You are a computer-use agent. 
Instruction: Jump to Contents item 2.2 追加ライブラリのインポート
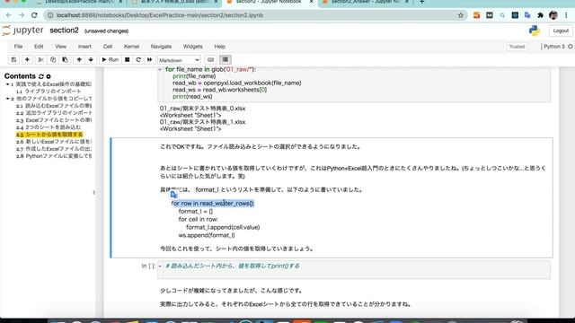tap(54, 113)
